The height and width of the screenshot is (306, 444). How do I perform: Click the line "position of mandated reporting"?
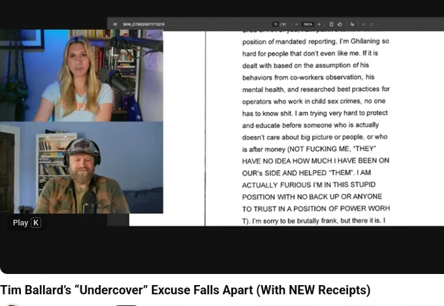(315, 41)
